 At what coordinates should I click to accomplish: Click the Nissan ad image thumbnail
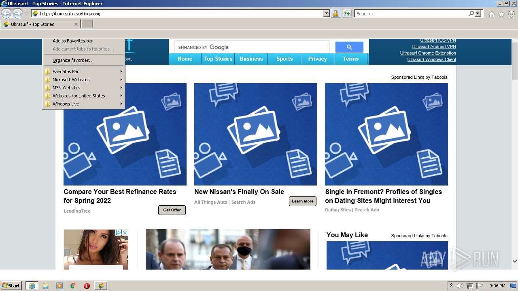pos(256,134)
